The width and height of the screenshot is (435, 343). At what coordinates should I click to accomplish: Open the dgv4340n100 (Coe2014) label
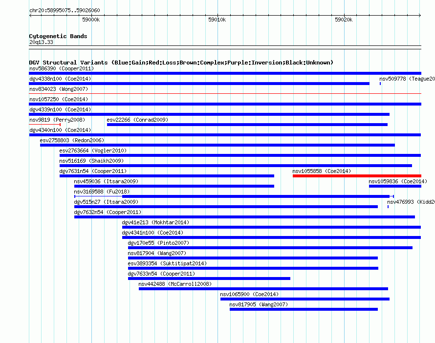[x=60, y=130]
